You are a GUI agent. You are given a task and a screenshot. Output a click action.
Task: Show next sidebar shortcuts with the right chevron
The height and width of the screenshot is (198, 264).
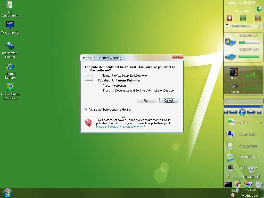pyautogui.click(x=259, y=175)
